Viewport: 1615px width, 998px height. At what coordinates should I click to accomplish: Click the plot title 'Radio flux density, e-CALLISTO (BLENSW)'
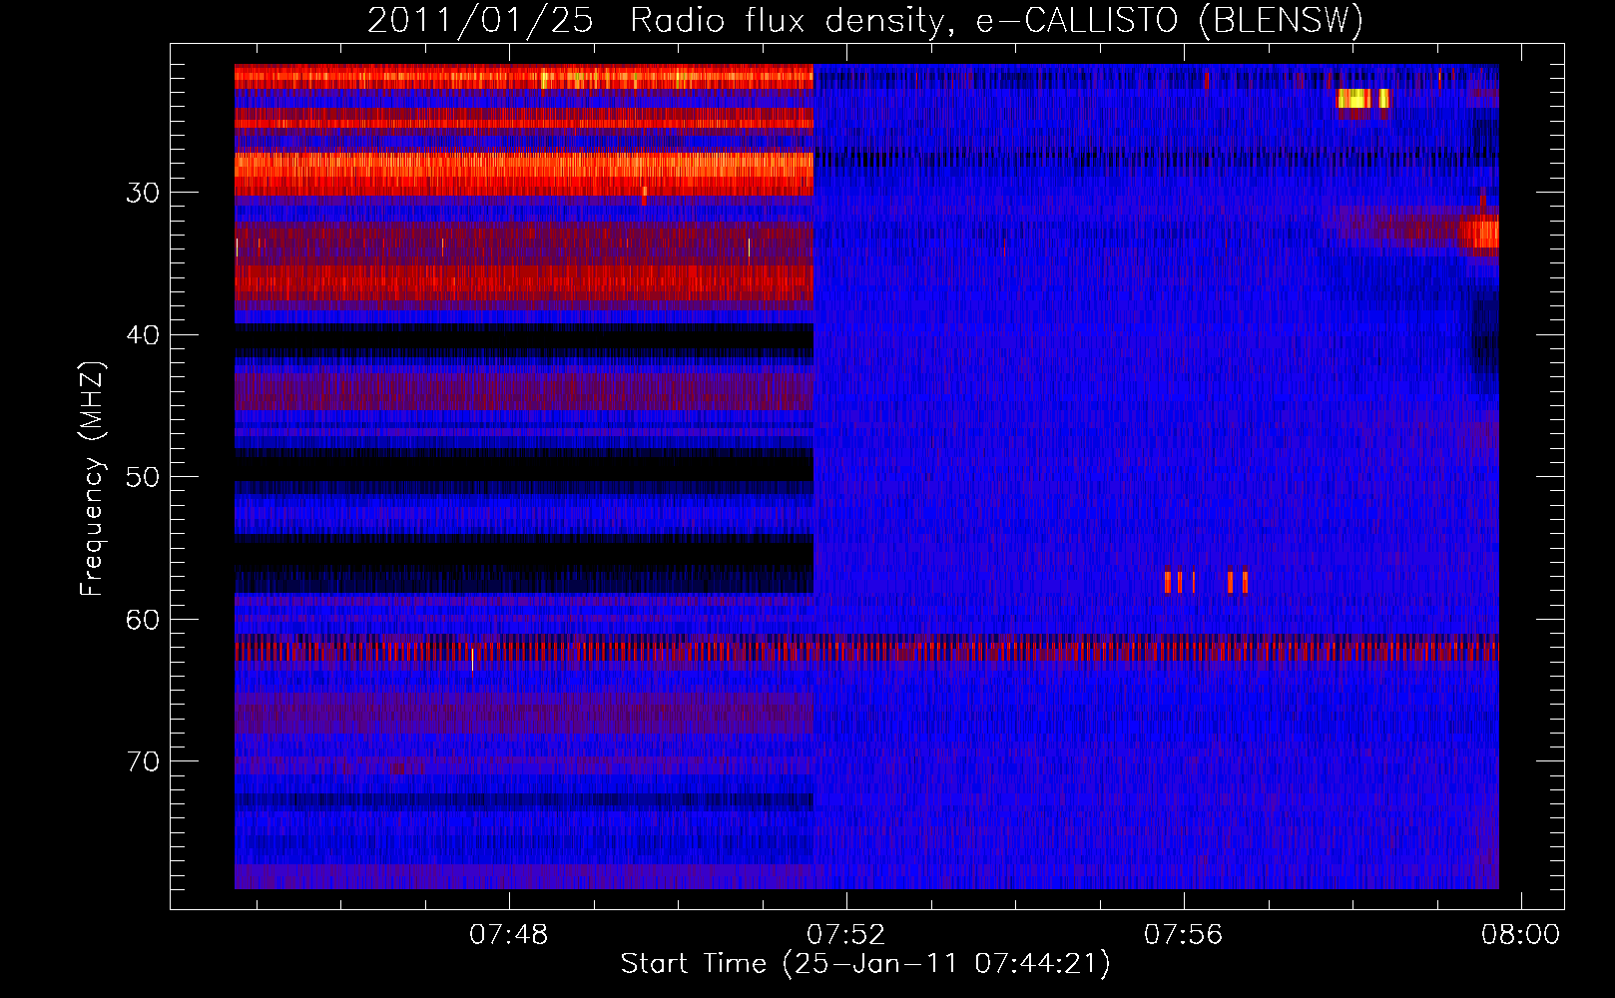[996, 21]
